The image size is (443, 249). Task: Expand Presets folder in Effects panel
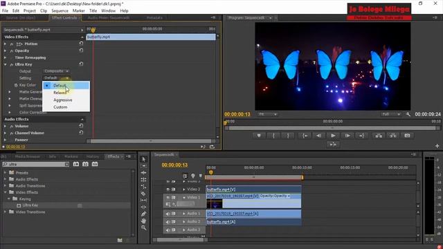[x=5, y=172]
